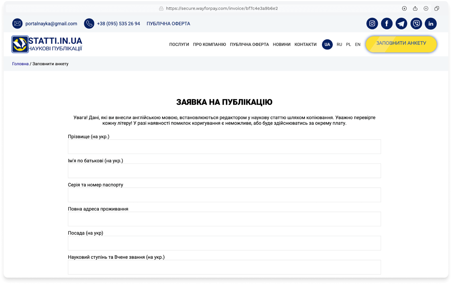Click the Повна адреса проживання field
This screenshot has width=452, height=284.
click(224, 219)
